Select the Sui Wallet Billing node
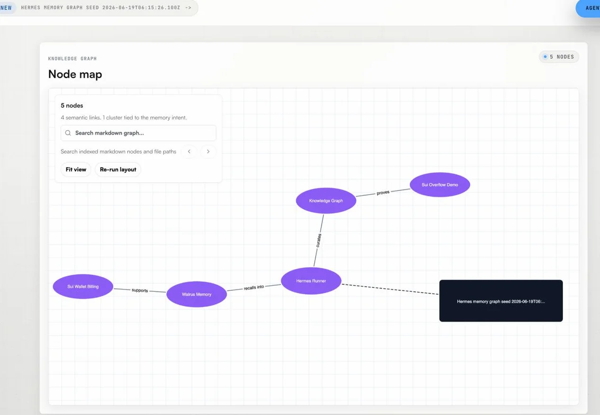Image resolution: width=600 pixels, height=415 pixels. (83, 287)
